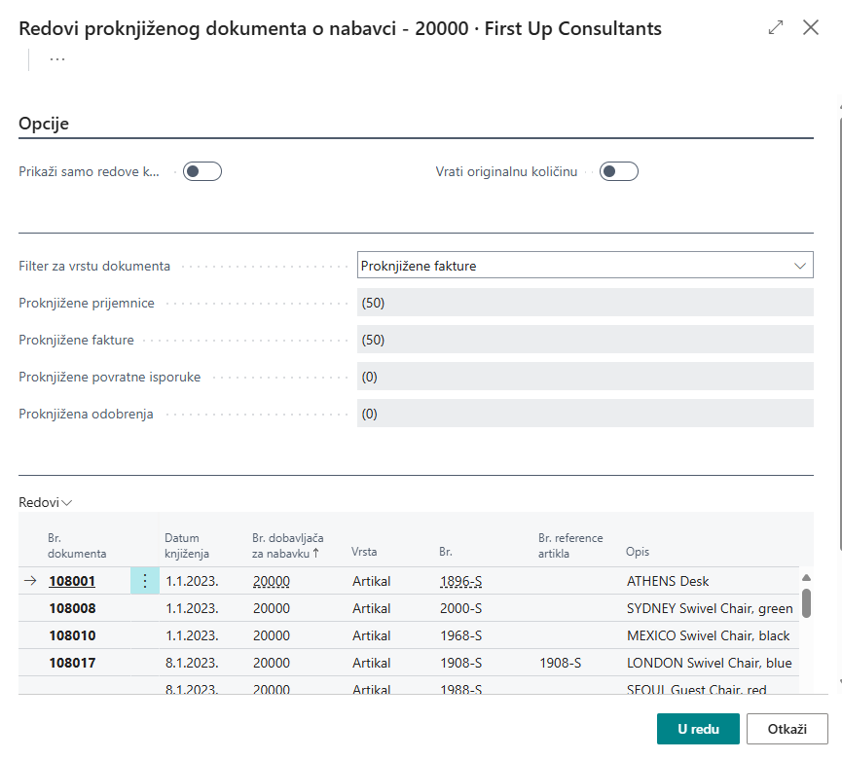This screenshot has height=760, width=842.
Task: Click item number 1896-S link
Action: click(x=460, y=581)
